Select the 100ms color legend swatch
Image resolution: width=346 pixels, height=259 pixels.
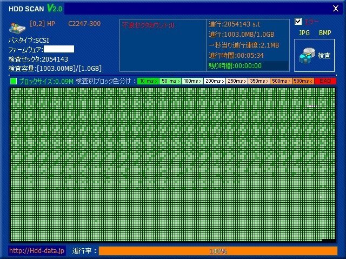(192, 81)
